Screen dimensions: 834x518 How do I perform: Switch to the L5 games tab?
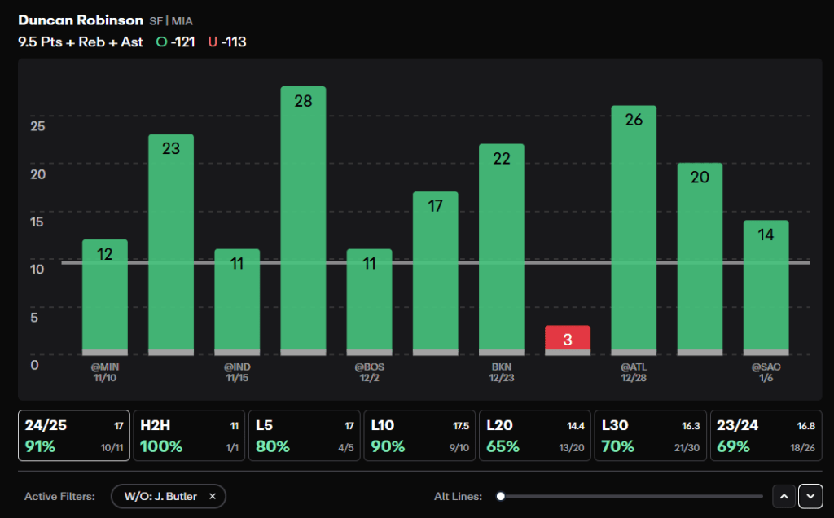tap(305, 435)
